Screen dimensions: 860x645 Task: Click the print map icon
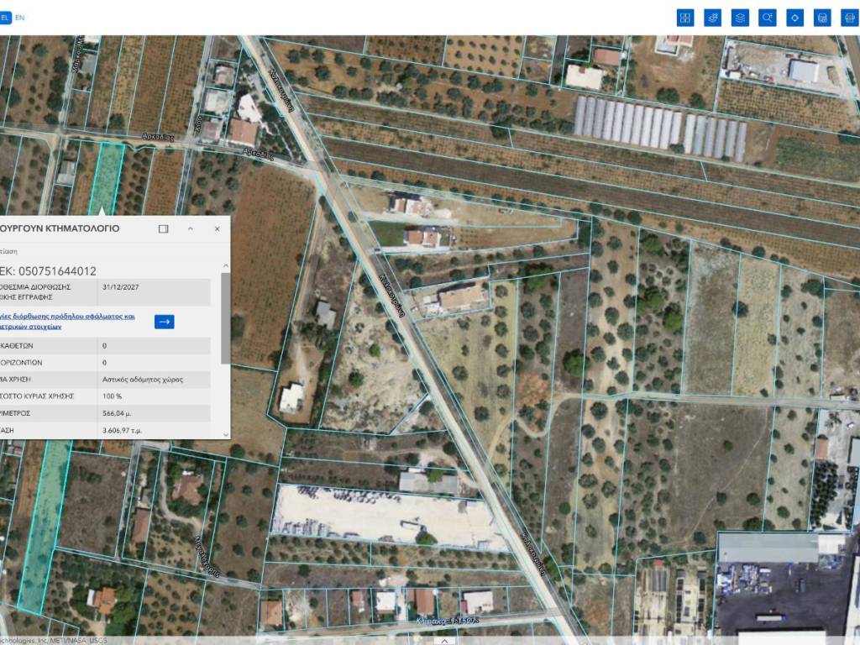click(849, 18)
